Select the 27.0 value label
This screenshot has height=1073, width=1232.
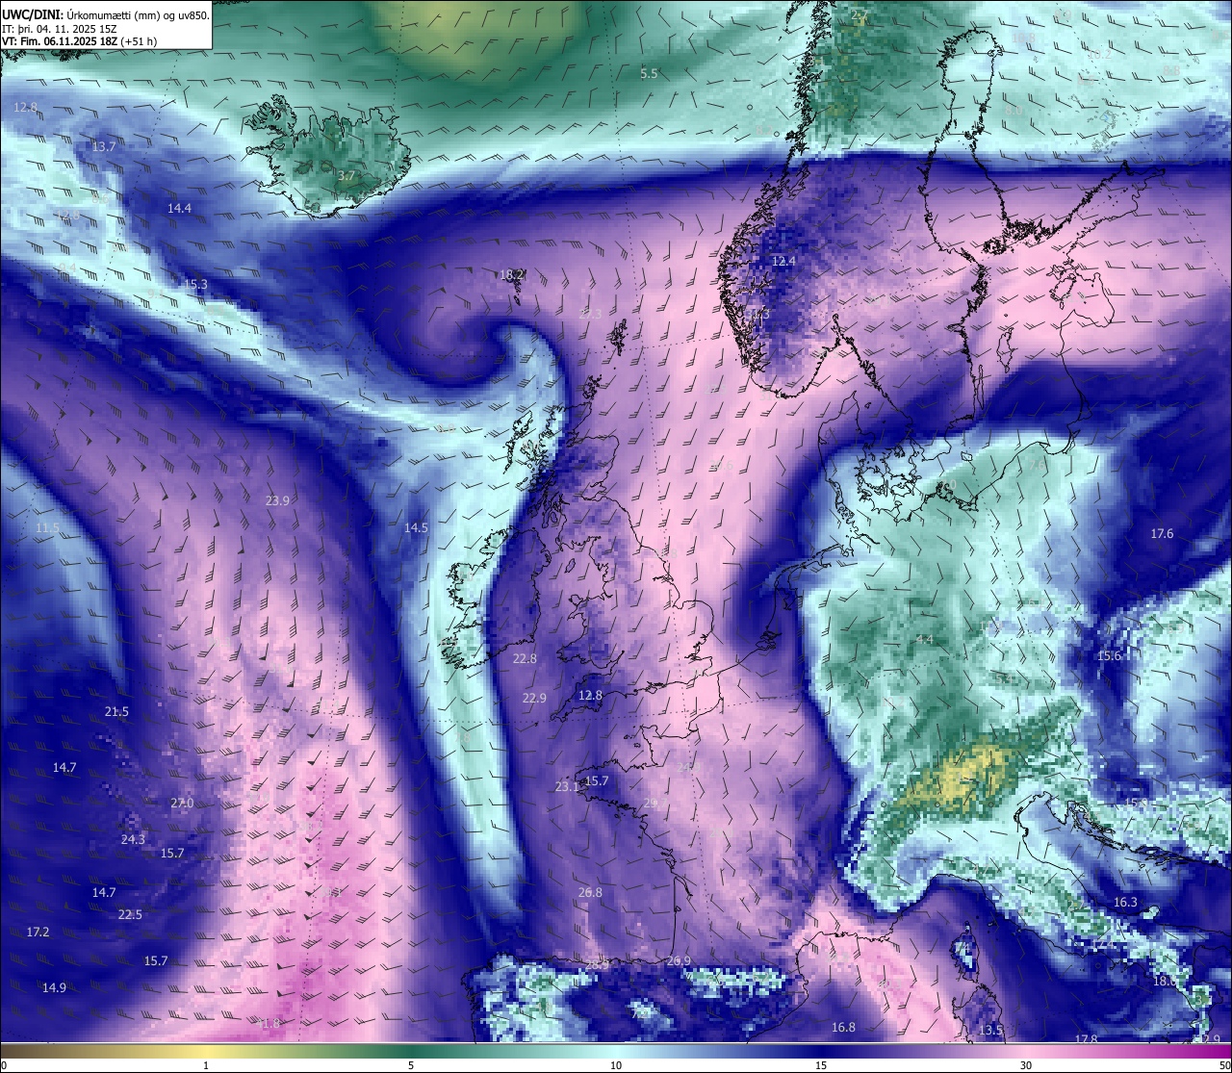pyautogui.click(x=182, y=803)
